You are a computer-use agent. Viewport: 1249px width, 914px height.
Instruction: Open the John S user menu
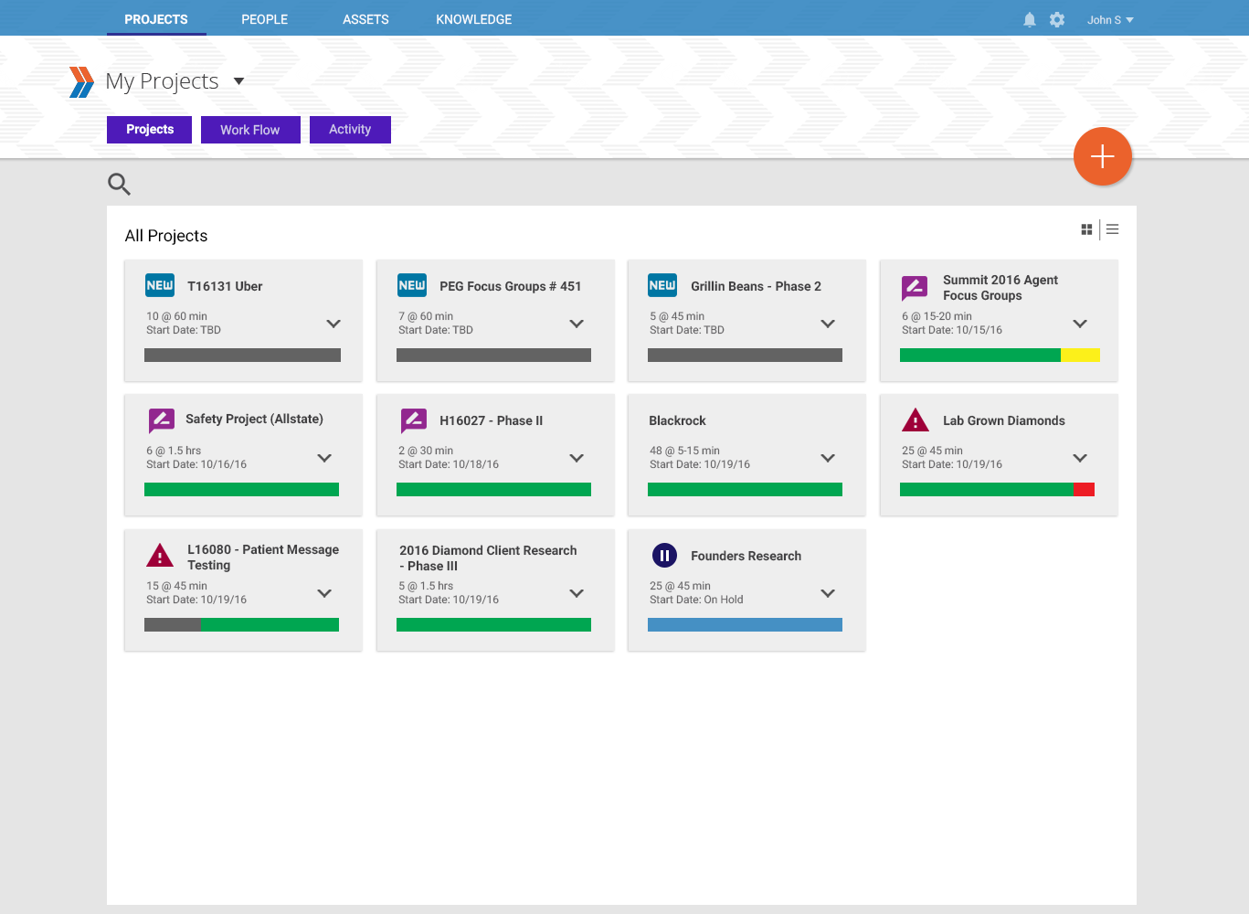pos(1109,19)
